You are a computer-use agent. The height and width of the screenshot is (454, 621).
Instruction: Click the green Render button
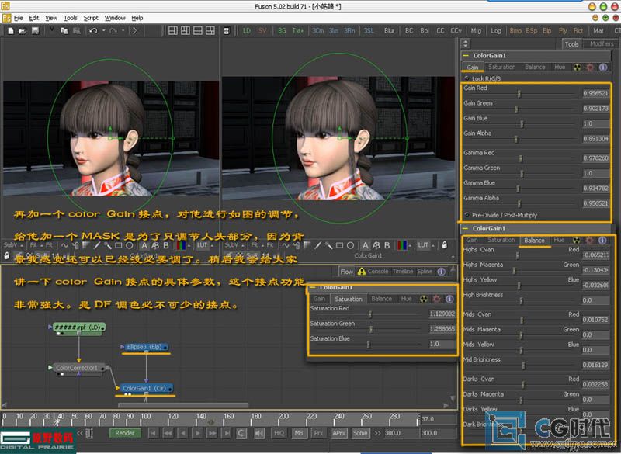coord(124,433)
